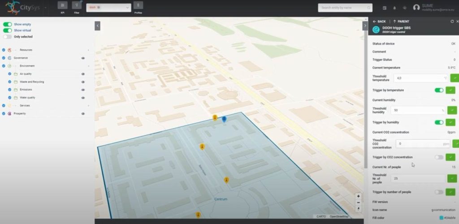Collapse the Environment category arrow

tap(88, 66)
